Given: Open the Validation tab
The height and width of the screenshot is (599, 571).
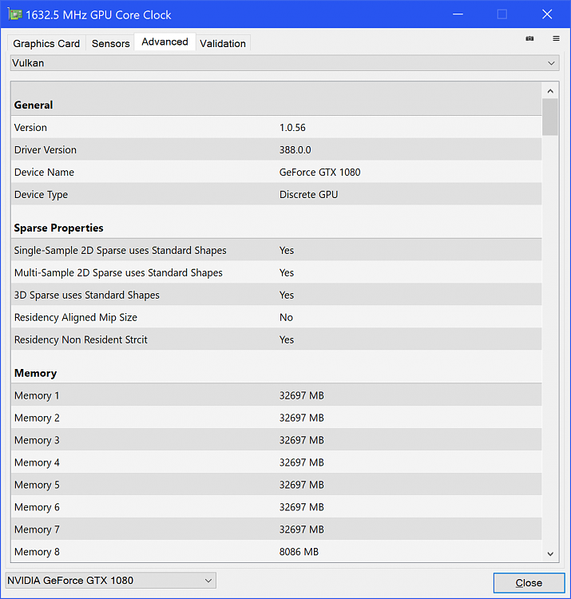Looking at the screenshot, I should (223, 44).
